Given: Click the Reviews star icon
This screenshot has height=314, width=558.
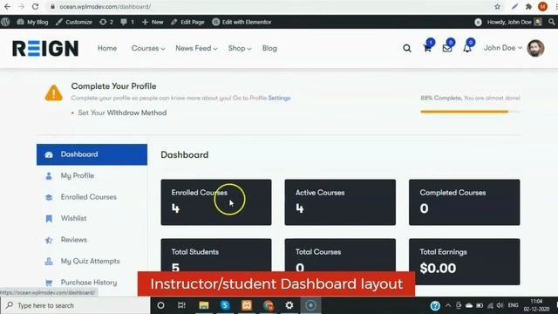Looking at the screenshot, I should pos(49,240).
